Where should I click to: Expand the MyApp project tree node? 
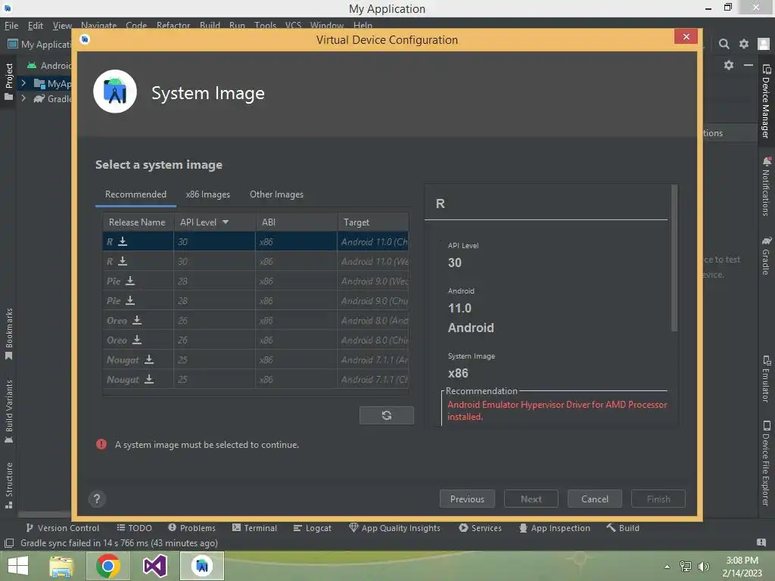[x=23, y=83]
